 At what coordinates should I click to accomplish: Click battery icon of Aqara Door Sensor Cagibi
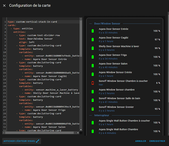click(x=93, y=39)
